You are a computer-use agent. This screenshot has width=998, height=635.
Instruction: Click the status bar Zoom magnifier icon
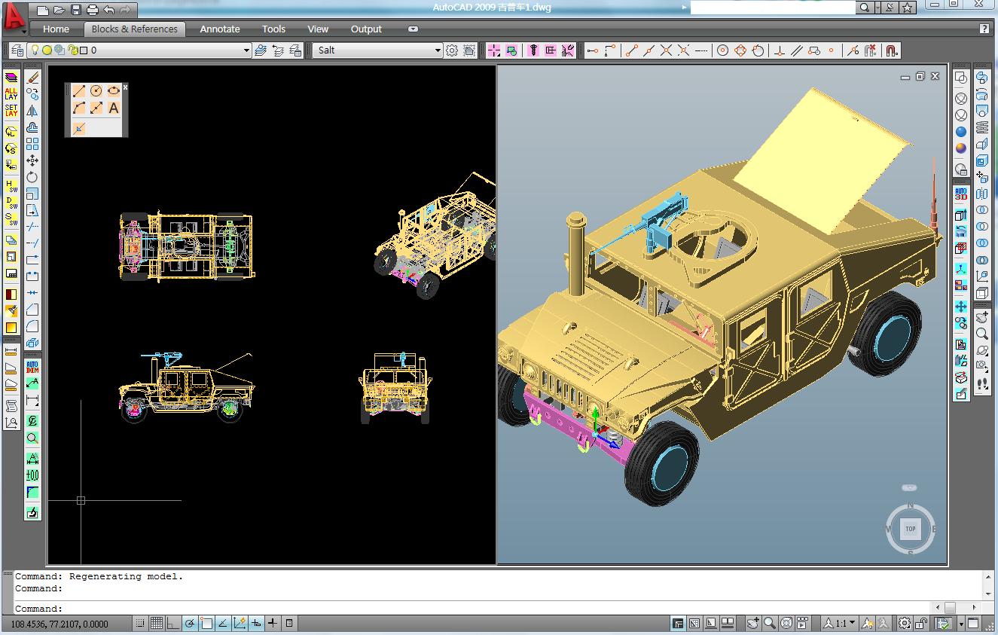pyautogui.click(x=769, y=623)
